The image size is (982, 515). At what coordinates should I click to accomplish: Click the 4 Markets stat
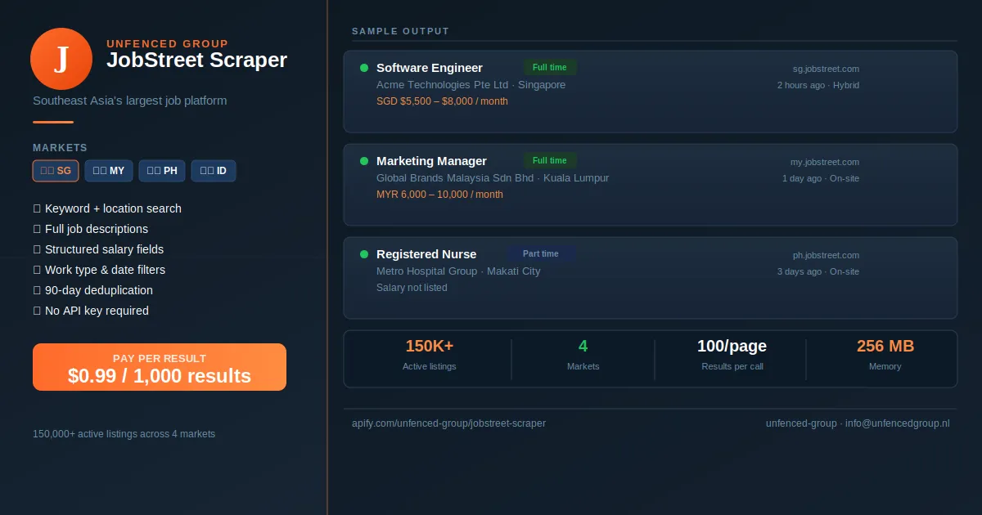pyautogui.click(x=583, y=355)
